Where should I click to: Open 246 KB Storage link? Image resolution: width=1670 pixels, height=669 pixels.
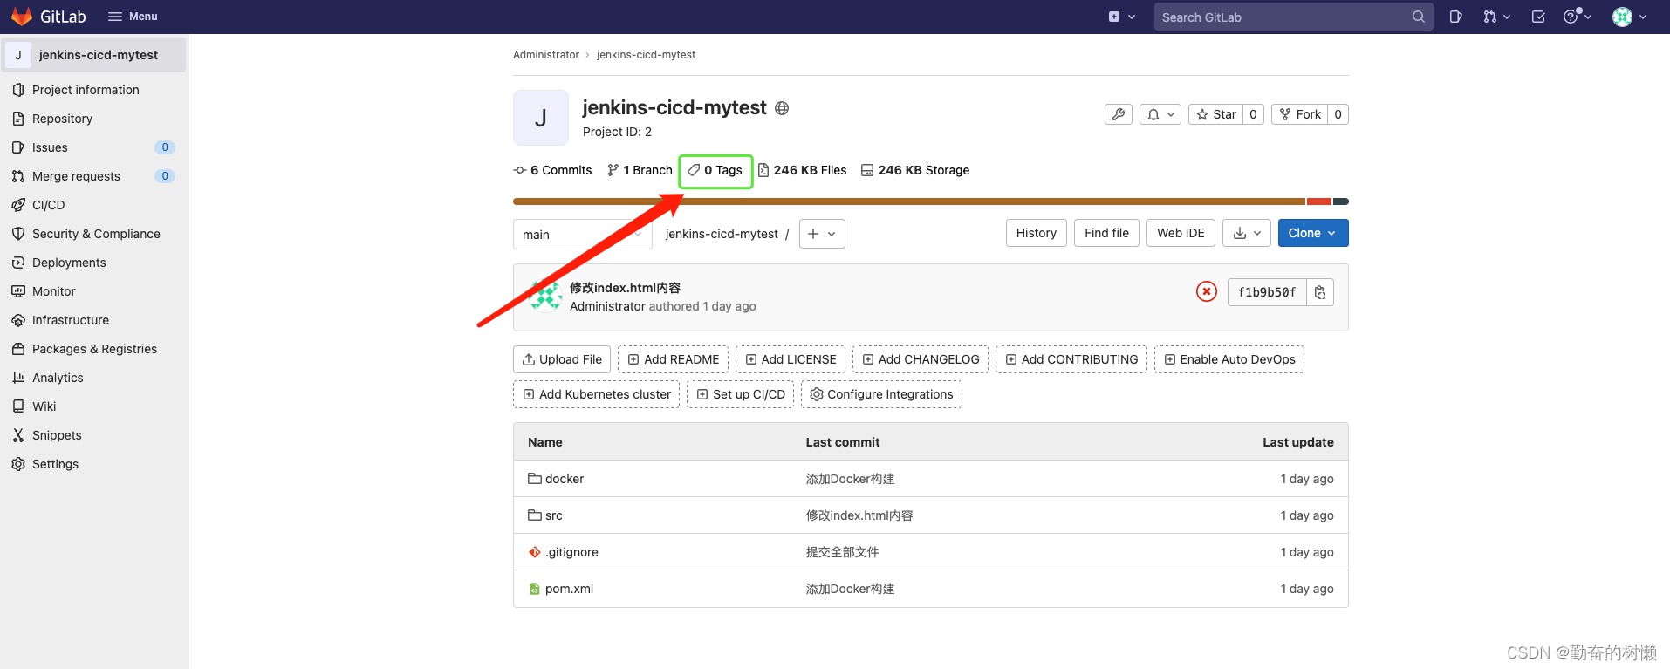[x=915, y=170]
